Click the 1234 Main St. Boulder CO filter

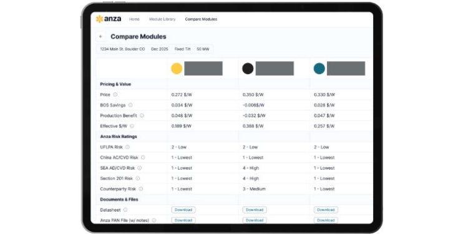click(x=122, y=49)
